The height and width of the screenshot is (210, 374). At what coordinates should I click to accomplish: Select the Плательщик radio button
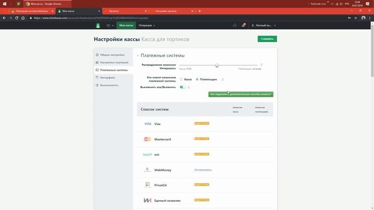197,79
